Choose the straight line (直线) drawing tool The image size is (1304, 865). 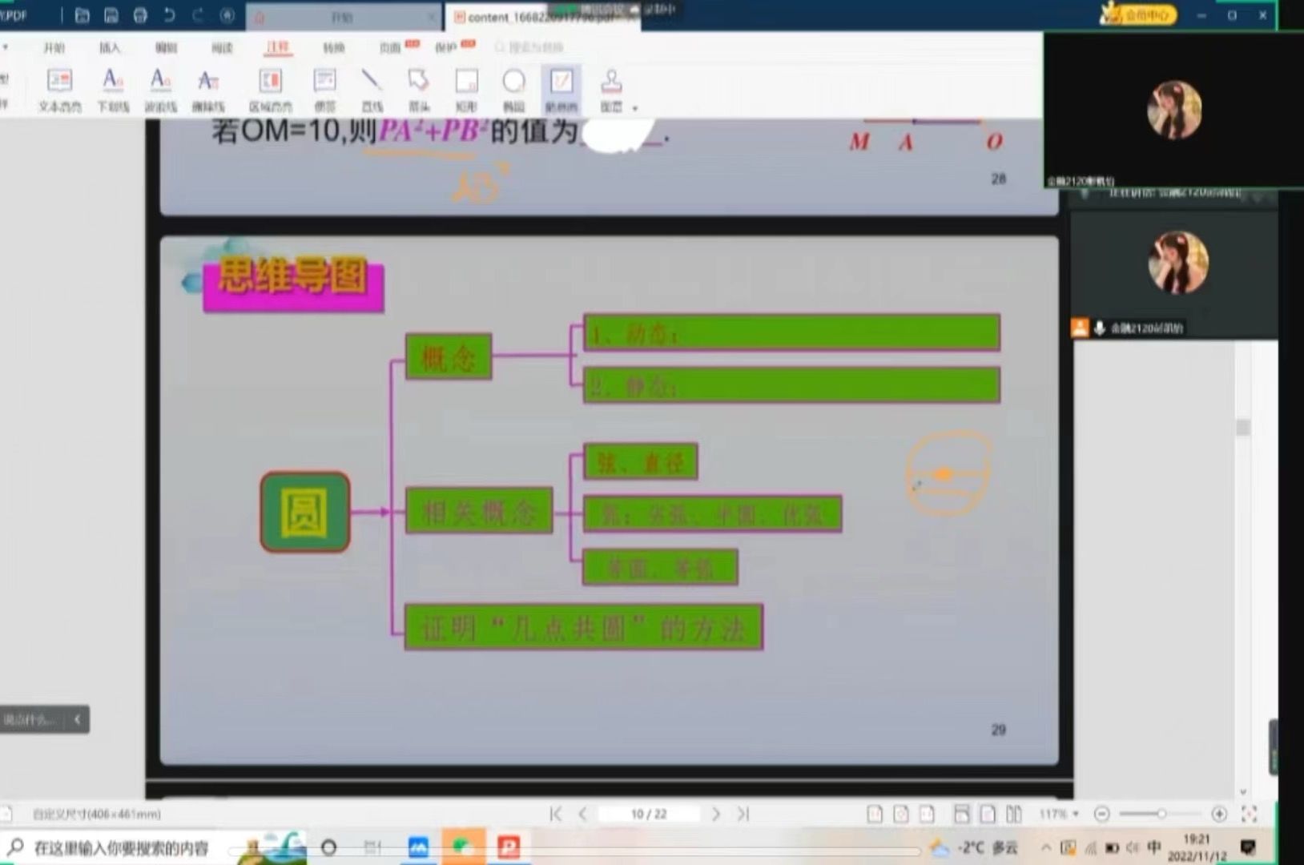tap(372, 89)
